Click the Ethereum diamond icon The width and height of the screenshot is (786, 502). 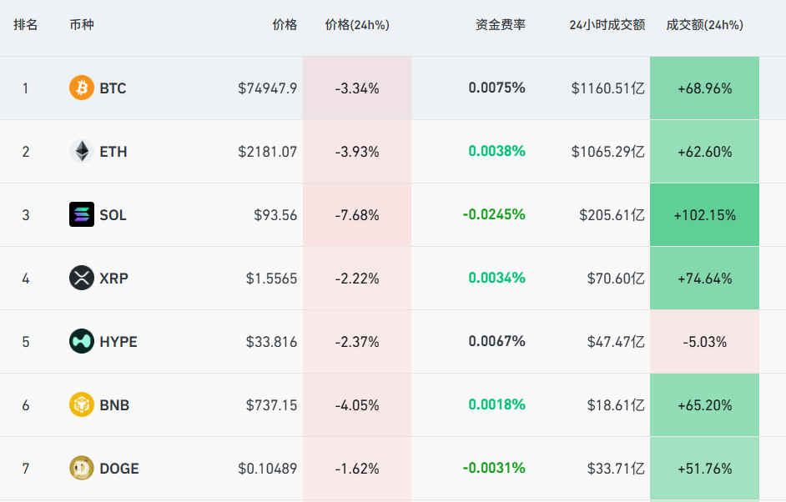82,151
